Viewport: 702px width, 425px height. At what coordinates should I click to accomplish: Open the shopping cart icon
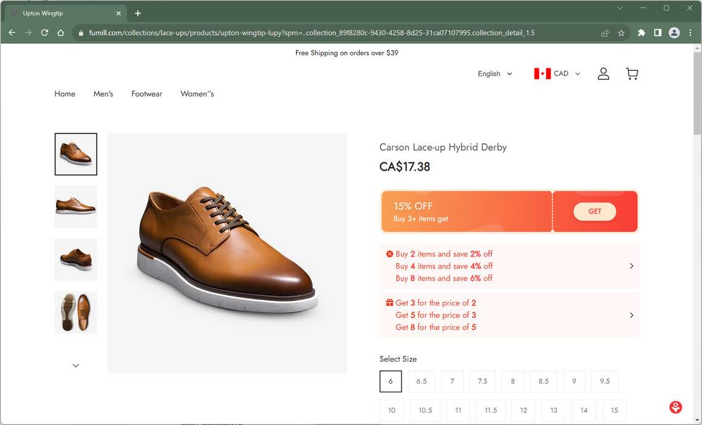coord(632,74)
